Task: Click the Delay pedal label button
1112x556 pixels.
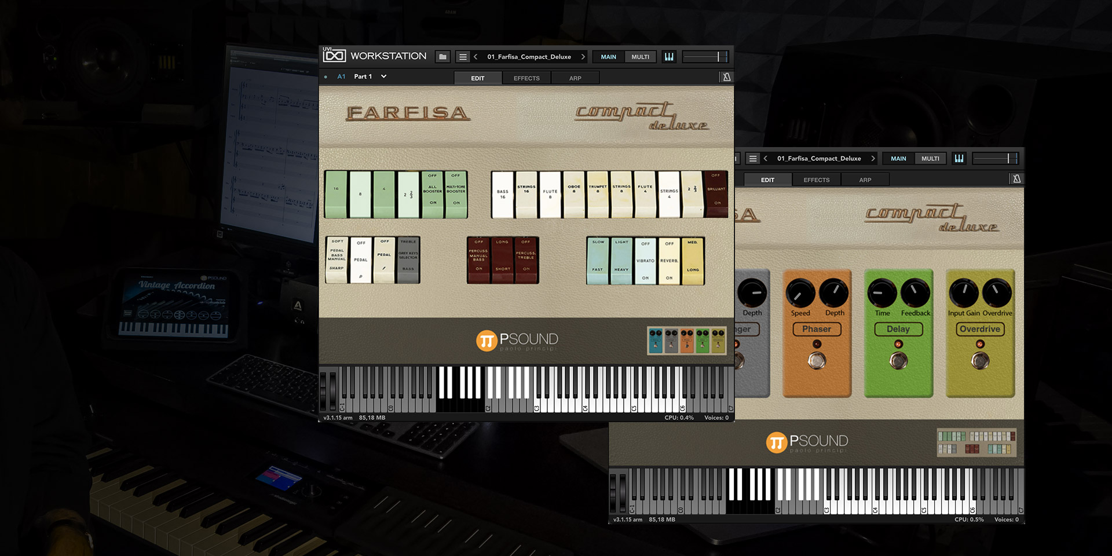Action: pos(898,329)
